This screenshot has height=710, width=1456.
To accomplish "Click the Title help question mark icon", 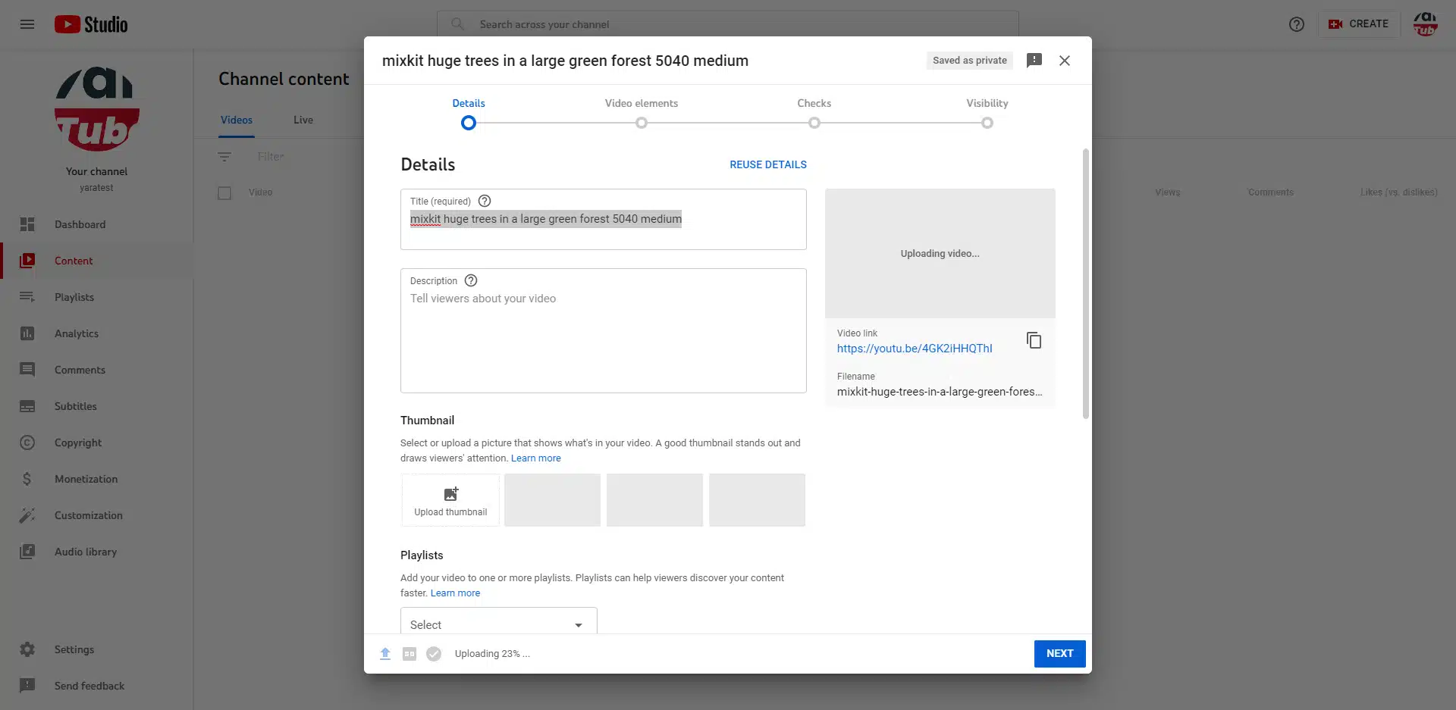I will [x=485, y=201].
